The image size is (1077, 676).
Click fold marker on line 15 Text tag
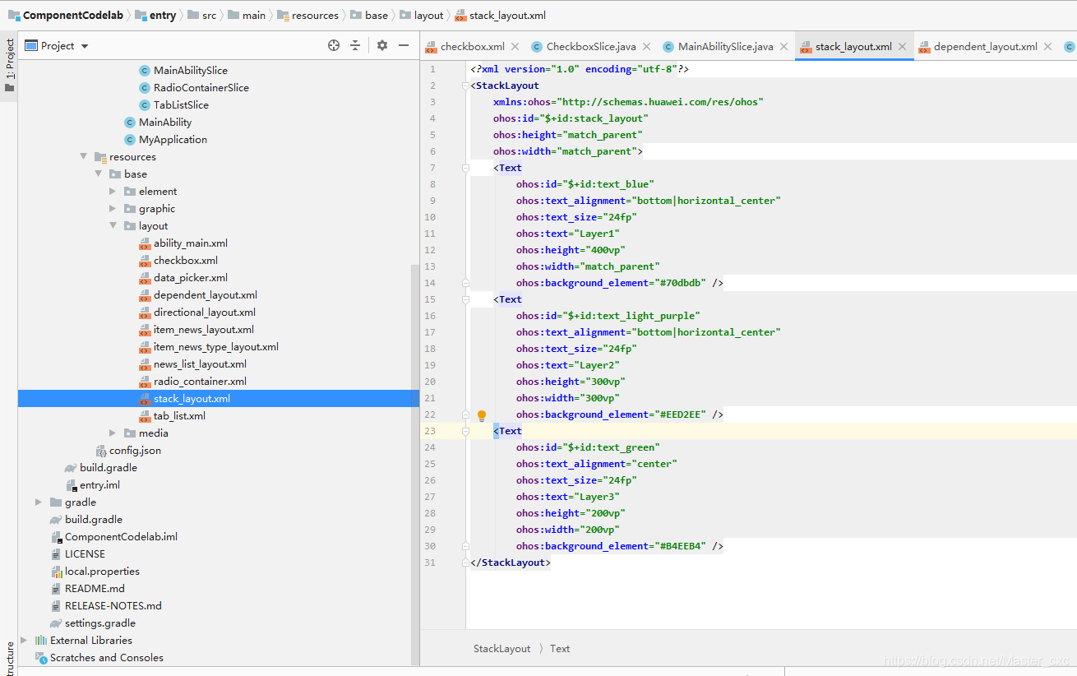tap(465, 299)
